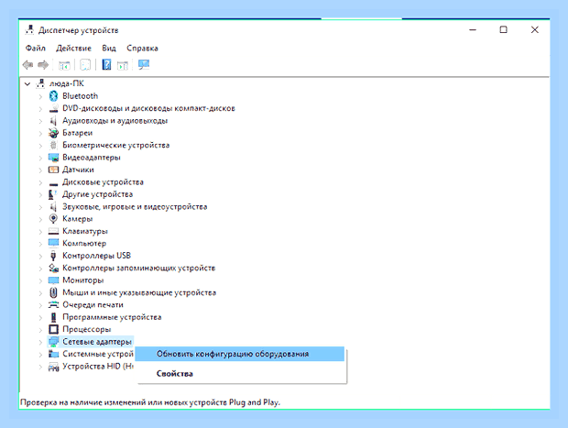568x428 pixels.
Task: Select Мыши и иные указывающие устройства row
Action: pos(139,292)
